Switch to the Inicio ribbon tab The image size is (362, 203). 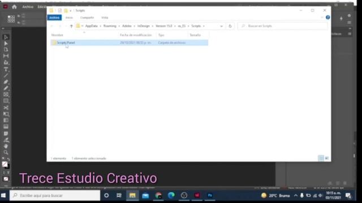click(69, 17)
